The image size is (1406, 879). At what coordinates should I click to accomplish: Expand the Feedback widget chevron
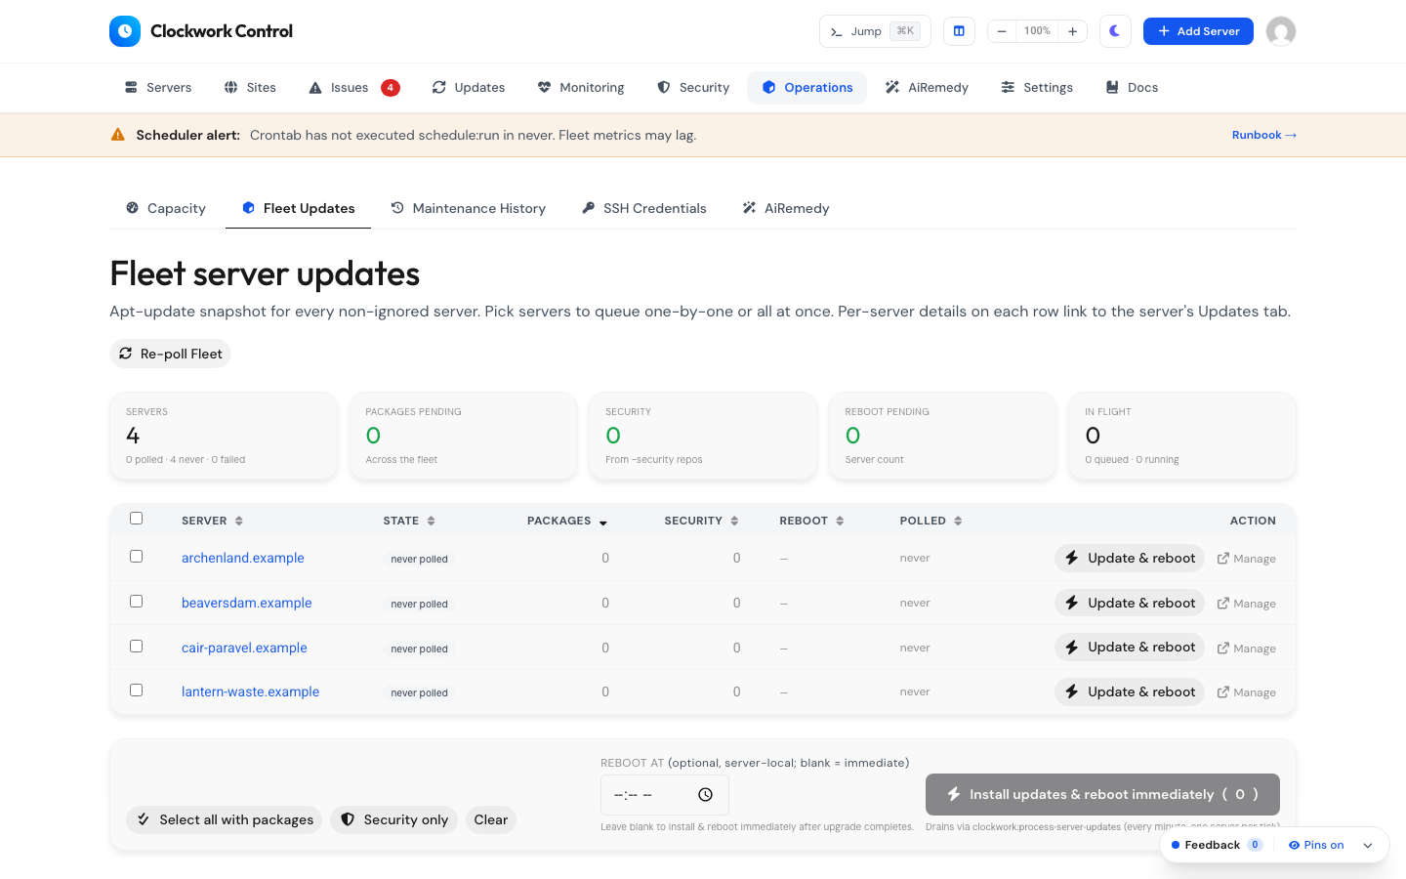[1368, 846]
